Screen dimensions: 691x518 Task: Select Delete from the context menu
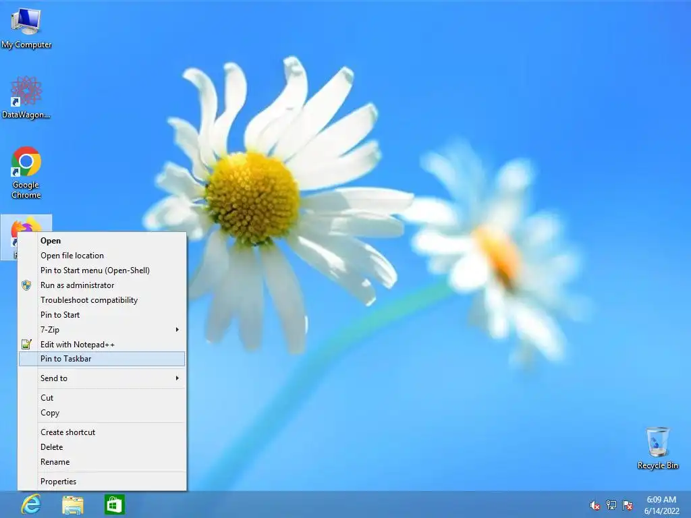pos(102,447)
